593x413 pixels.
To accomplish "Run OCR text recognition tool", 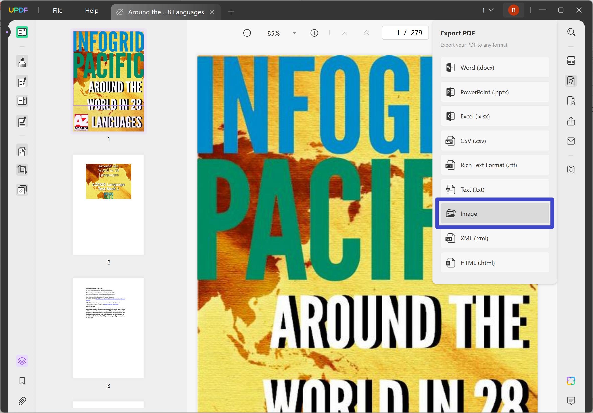I will pyautogui.click(x=571, y=61).
